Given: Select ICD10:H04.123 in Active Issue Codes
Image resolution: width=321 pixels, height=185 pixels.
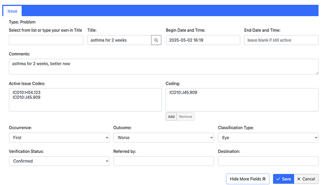Looking at the screenshot, I should [27, 92].
